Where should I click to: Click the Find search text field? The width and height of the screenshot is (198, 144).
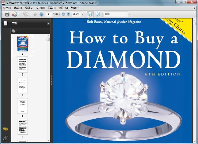point(116,14)
